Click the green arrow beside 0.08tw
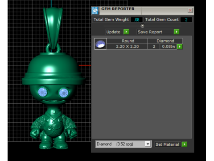The width and height of the screenshot is (214, 161). [x=180, y=47]
